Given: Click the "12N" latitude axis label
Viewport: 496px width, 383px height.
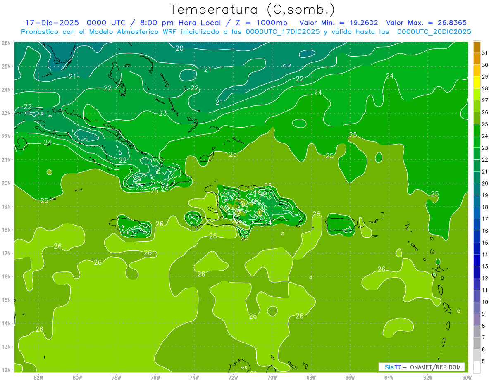Looking at the screenshot, I should coord(6,370).
